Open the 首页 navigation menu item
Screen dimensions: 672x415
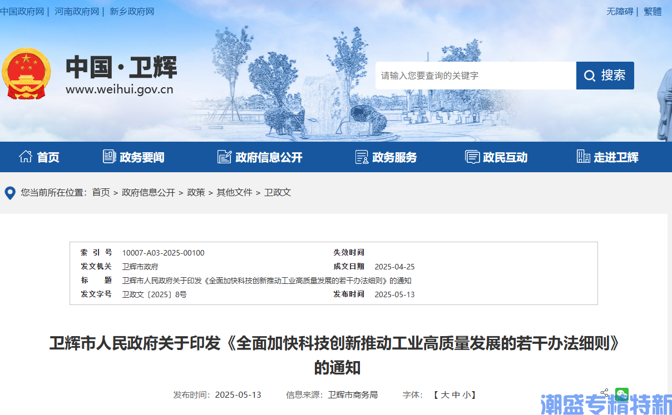click(x=48, y=157)
